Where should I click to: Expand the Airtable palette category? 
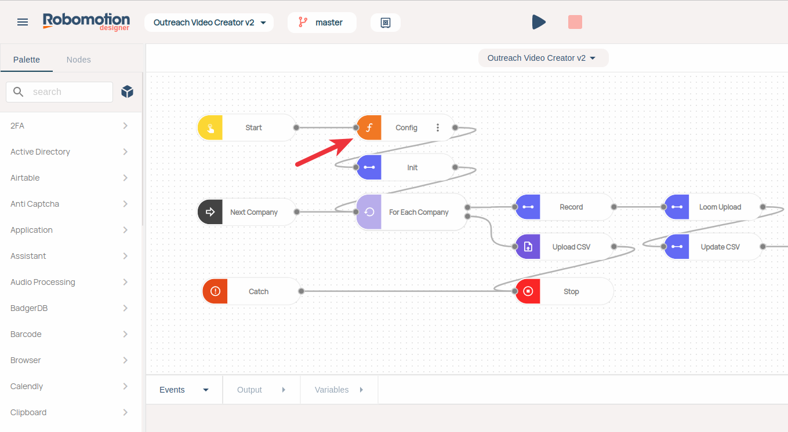[x=71, y=178]
